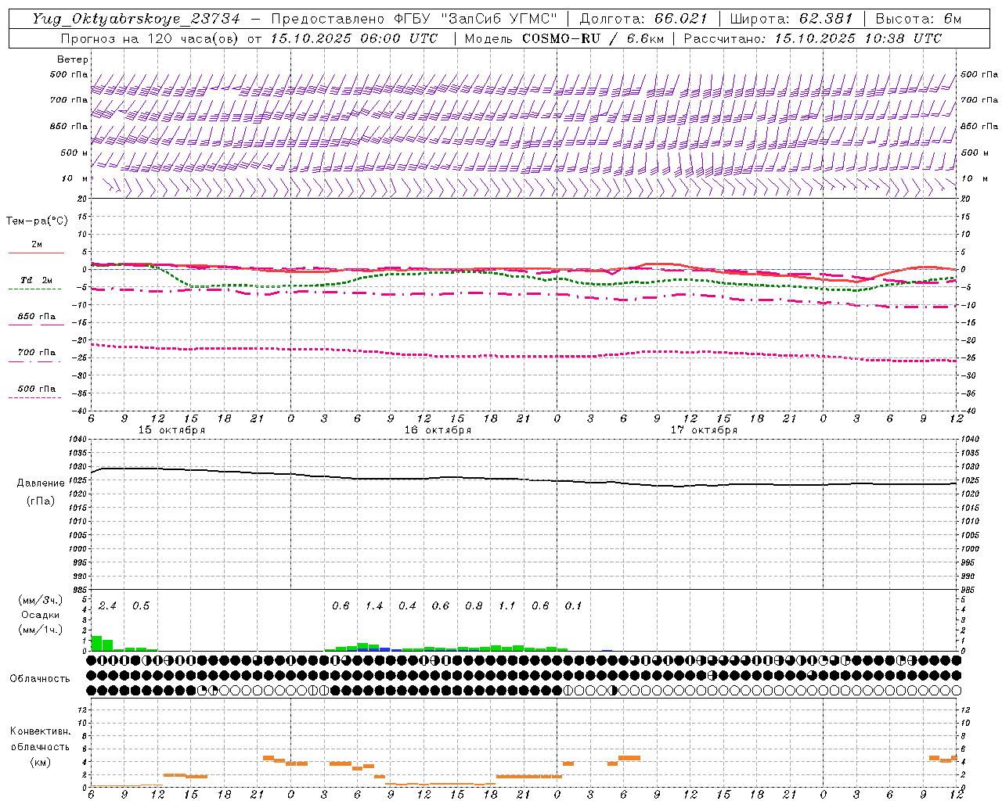Click the 2.4 precipitation total
Screen dimensions: 1002x801
107,606
